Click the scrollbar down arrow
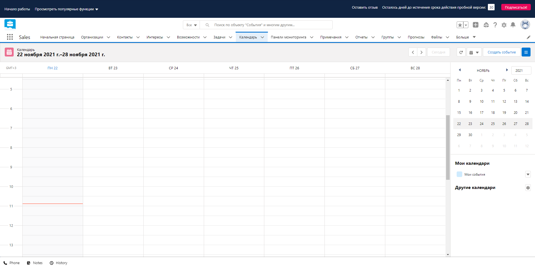This screenshot has width=535, height=268. coord(448,254)
